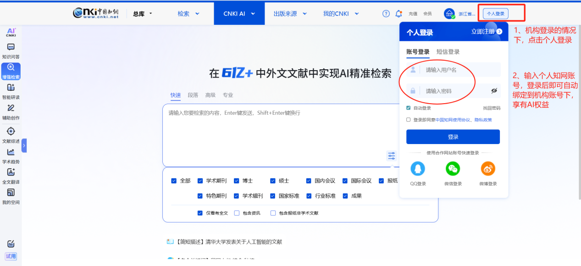Screen dimensions: 581x266
Task: Switch to 高级 search tab
Action: [x=210, y=95]
